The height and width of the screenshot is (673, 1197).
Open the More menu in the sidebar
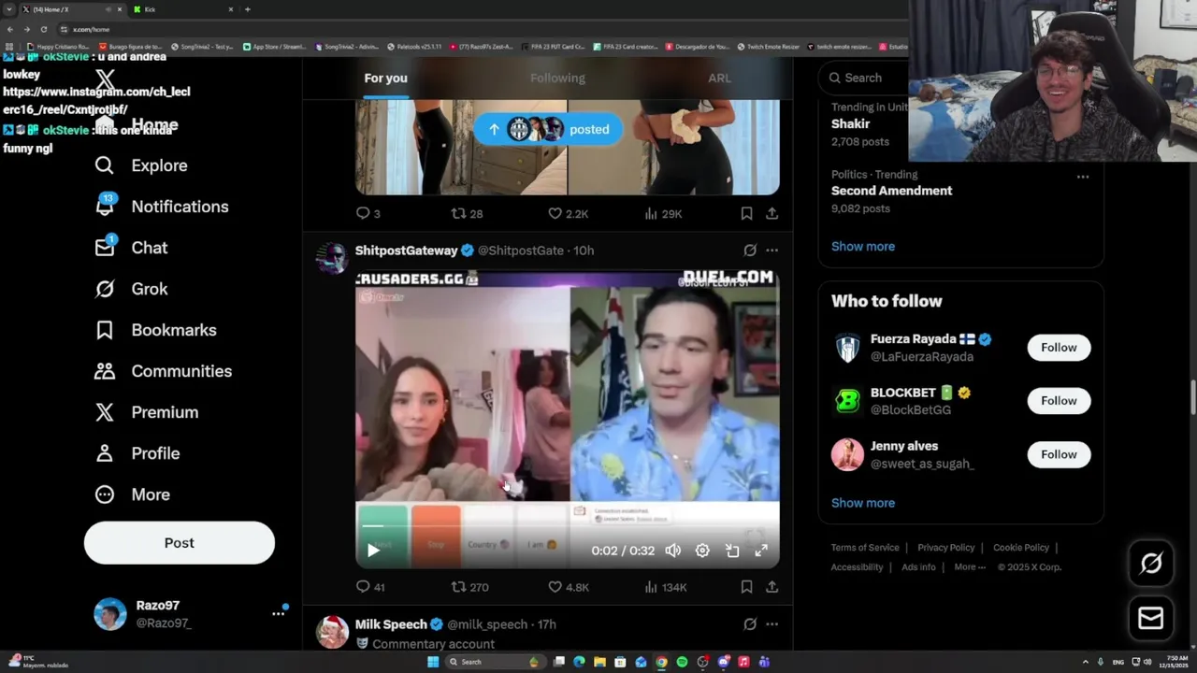click(x=132, y=494)
